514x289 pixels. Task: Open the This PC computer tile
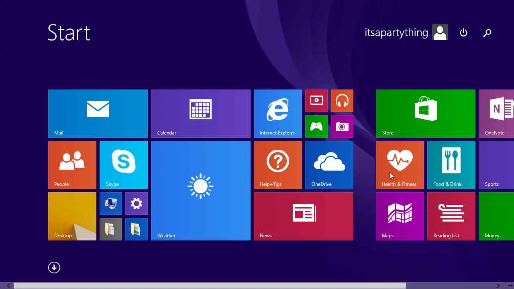(111, 204)
